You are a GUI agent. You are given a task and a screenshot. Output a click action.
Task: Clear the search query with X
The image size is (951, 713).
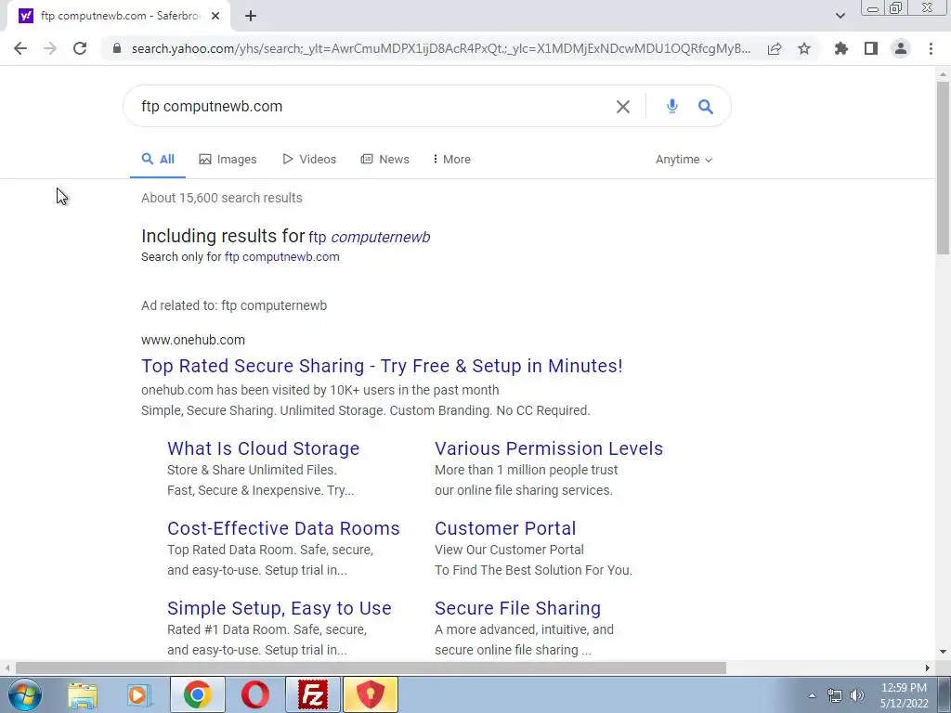(623, 107)
